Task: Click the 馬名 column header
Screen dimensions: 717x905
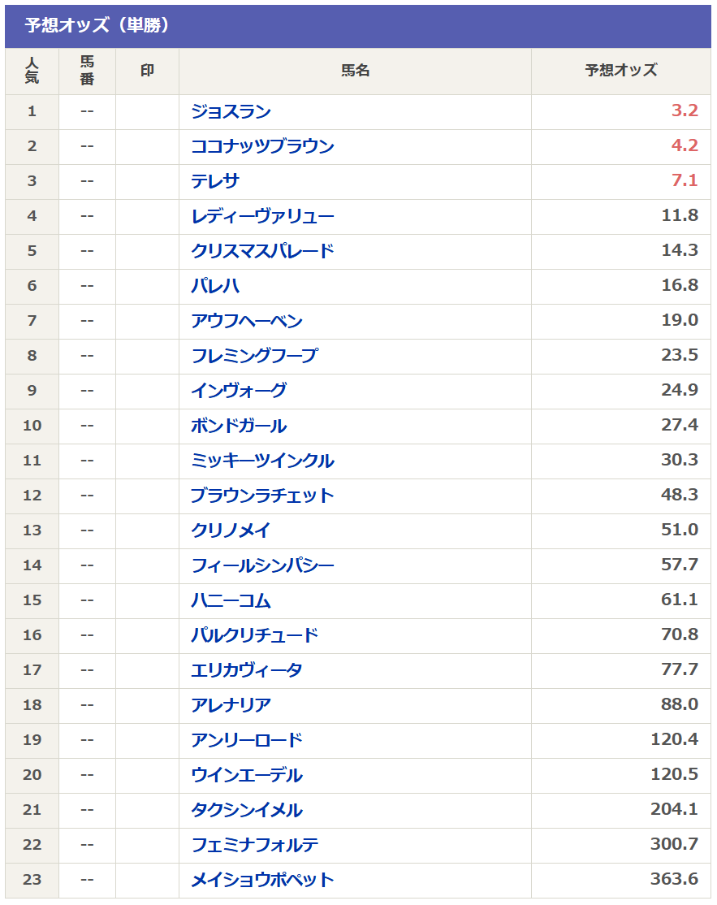Action: click(x=355, y=71)
